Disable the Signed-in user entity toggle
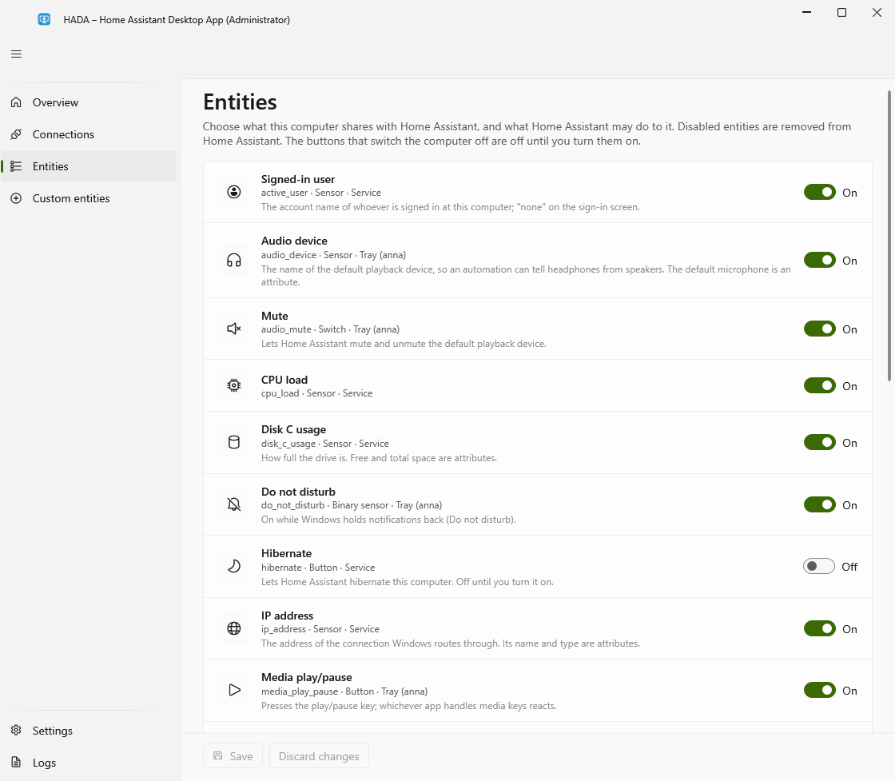 point(820,193)
